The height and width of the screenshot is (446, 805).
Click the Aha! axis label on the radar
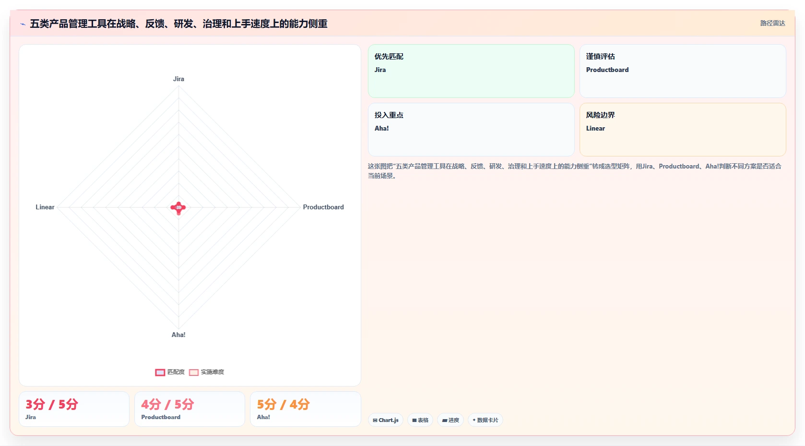178,335
